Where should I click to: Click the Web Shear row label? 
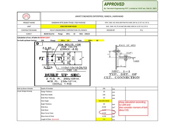[x=45, y=110]
